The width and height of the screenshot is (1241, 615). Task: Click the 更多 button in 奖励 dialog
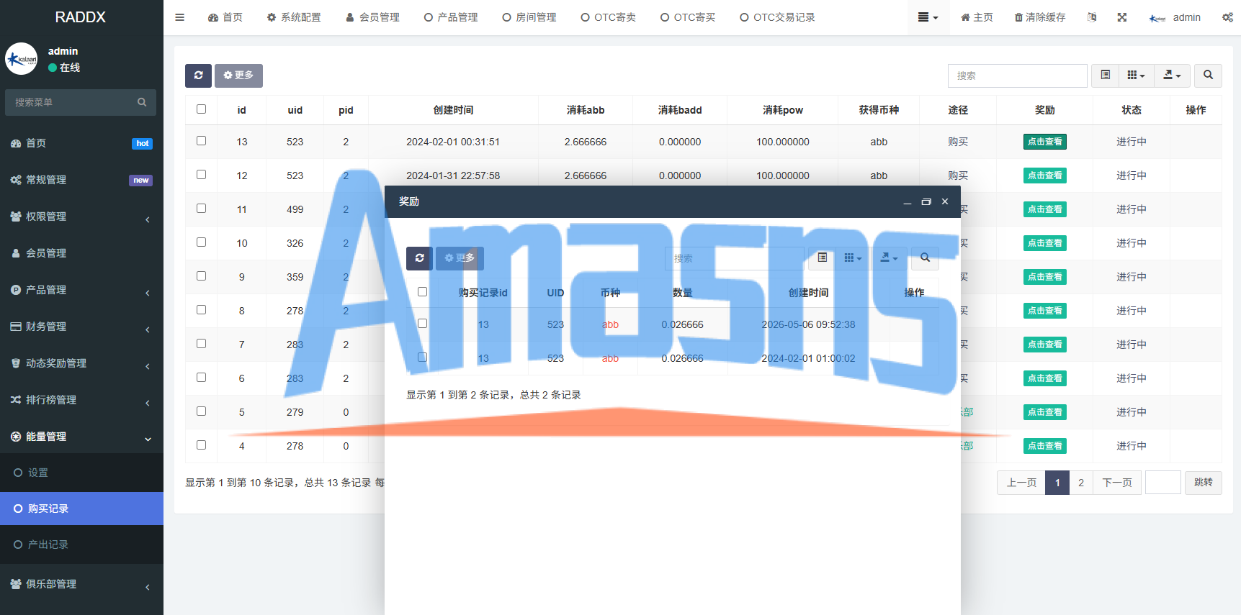click(460, 258)
